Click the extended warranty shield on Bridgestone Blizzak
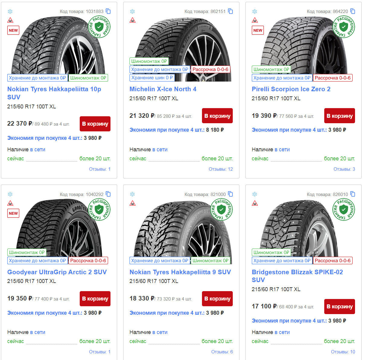This screenshot has height=360, width=365. (343, 210)
